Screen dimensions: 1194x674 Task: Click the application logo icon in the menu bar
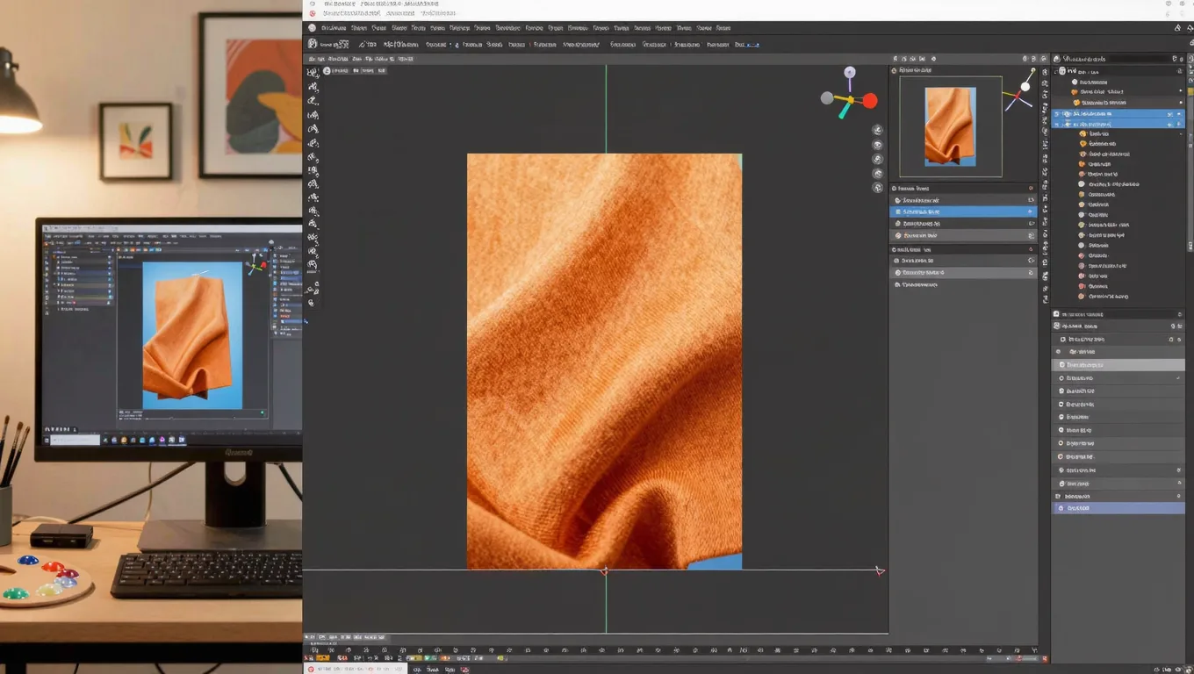point(312,28)
